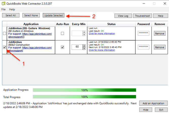Viewport: 169px width, 113px height.
Task: Click Update Selected button
Action: click(x=53, y=15)
